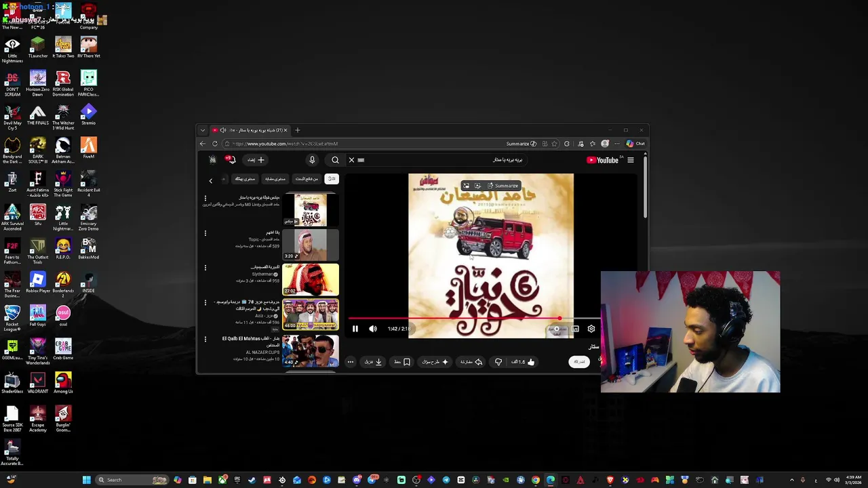Select the 'All' filter chip
868x488 pixels.
click(x=332, y=179)
